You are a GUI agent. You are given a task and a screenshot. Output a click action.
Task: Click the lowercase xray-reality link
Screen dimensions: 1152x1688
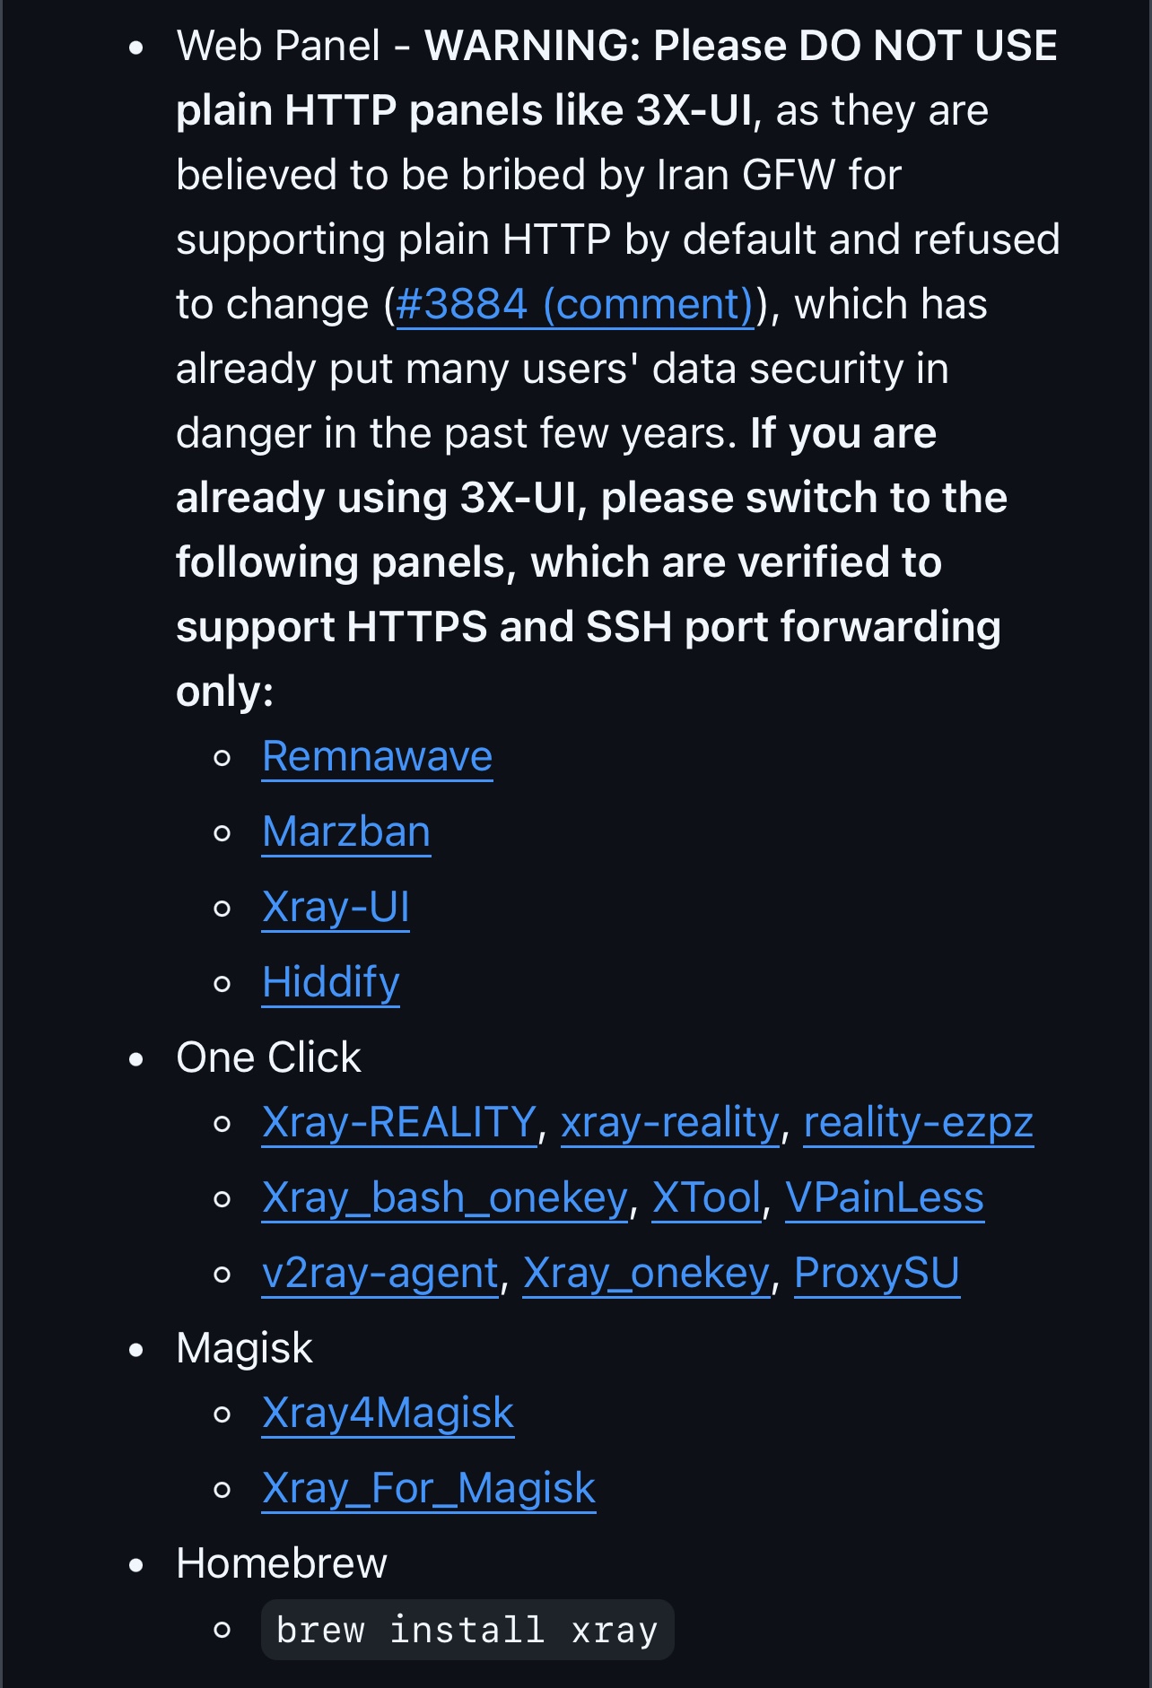[x=670, y=1122]
